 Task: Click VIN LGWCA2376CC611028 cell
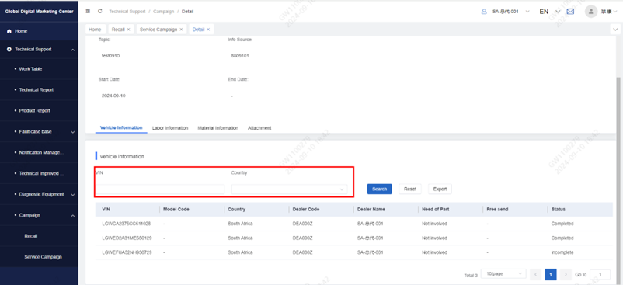[127, 224]
